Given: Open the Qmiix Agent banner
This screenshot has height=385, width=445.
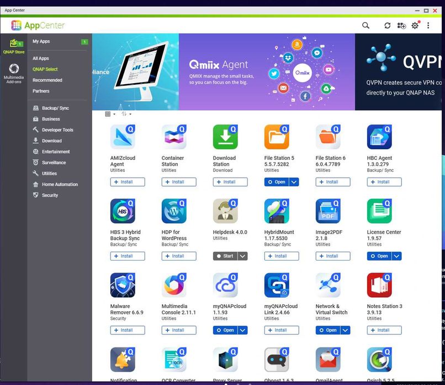Looking at the screenshot, I should point(267,72).
